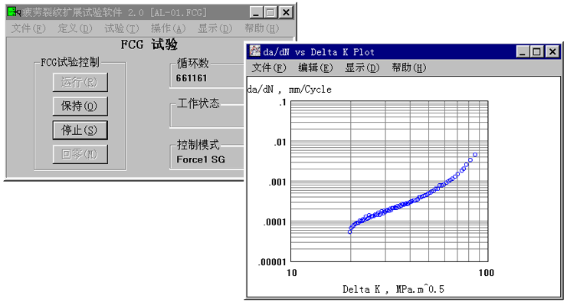Click the 停止(S) stop button
The height and width of the screenshot is (302, 567).
80,130
